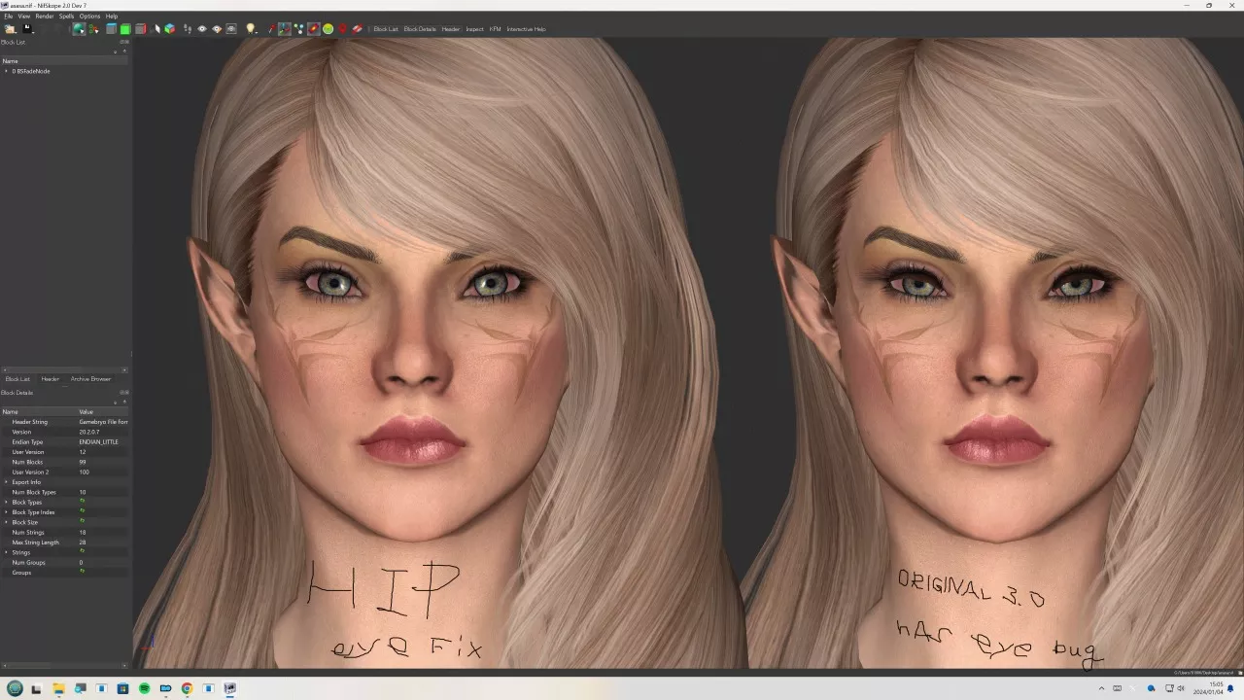Click the Save floppy disk icon
This screenshot has width=1244, height=700.
tap(27, 29)
